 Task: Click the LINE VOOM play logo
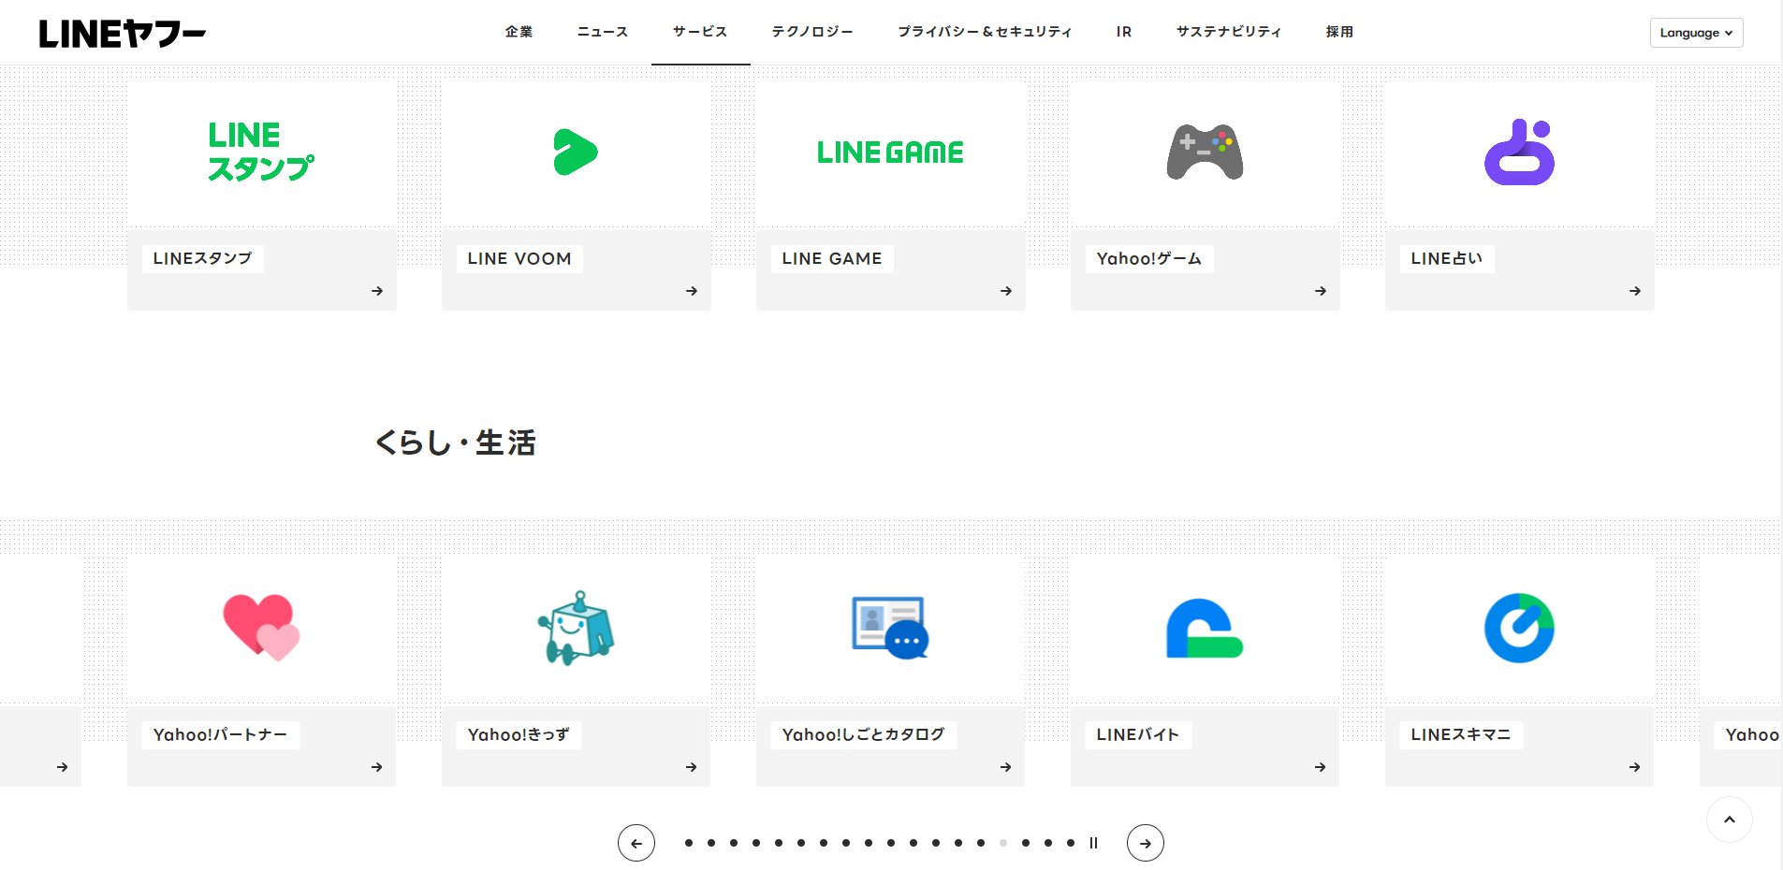coord(576,152)
